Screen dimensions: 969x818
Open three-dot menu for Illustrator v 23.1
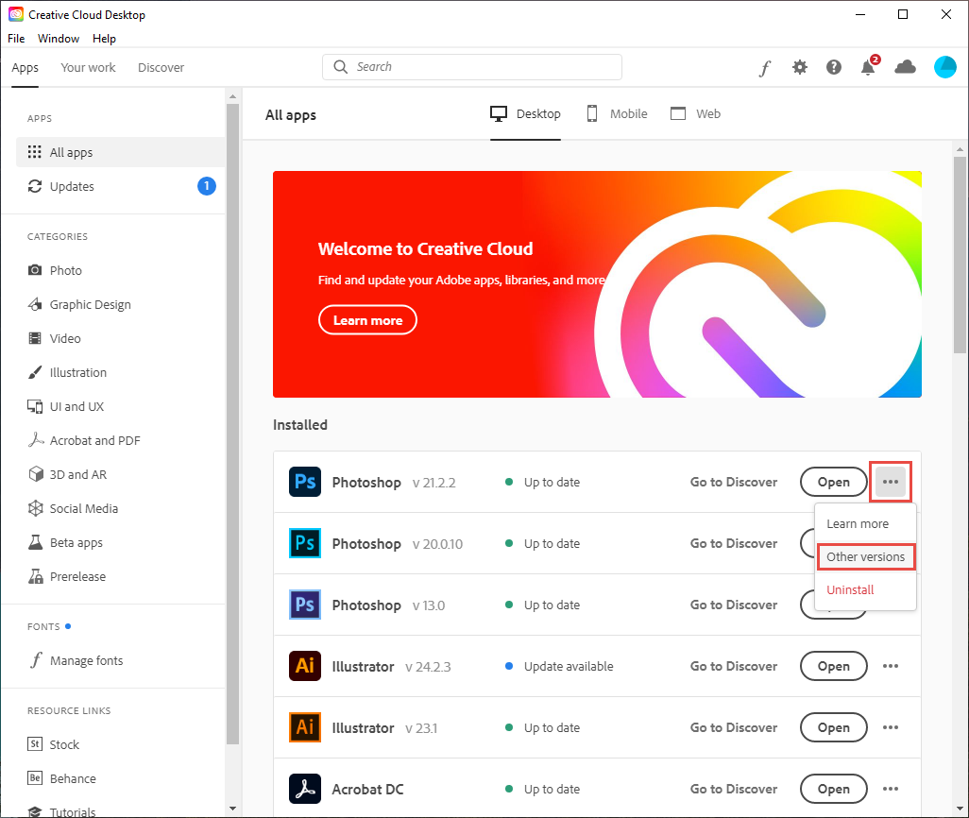click(x=890, y=727)
